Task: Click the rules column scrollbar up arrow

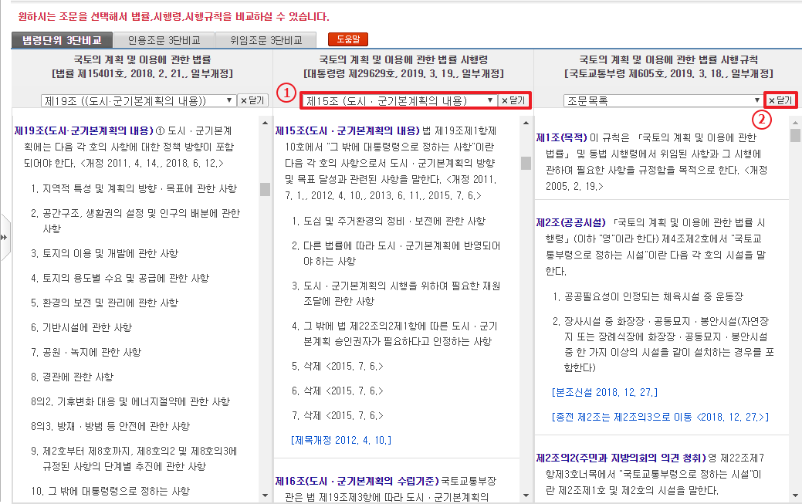Action: (x=795, y=123)
